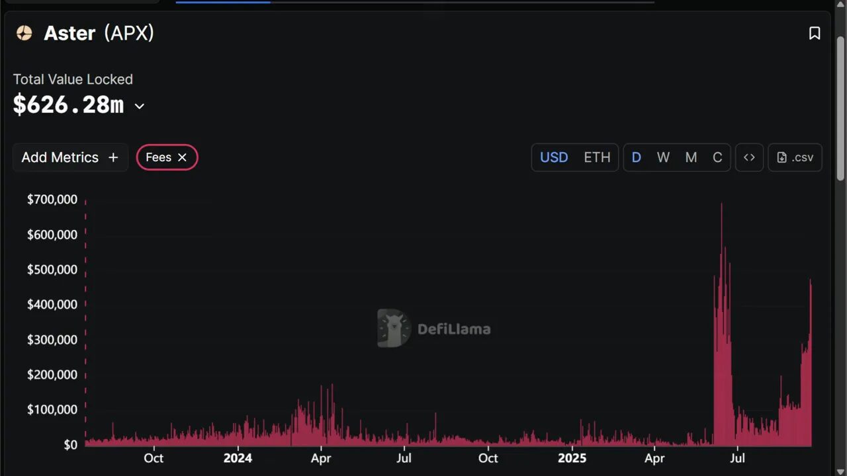Click the Add Metrics plus icon
This screenshot has width=847, height=476.
(x=113, y=157)
